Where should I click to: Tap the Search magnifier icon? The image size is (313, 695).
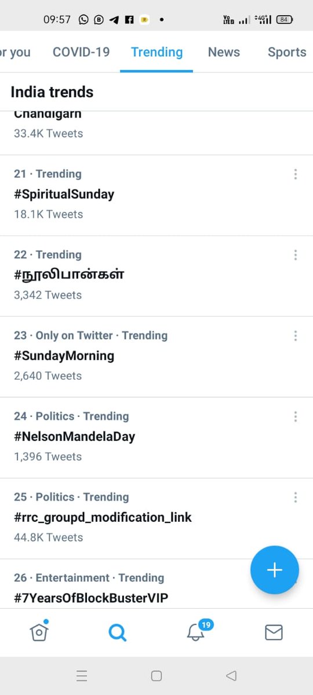click(117, 632)
